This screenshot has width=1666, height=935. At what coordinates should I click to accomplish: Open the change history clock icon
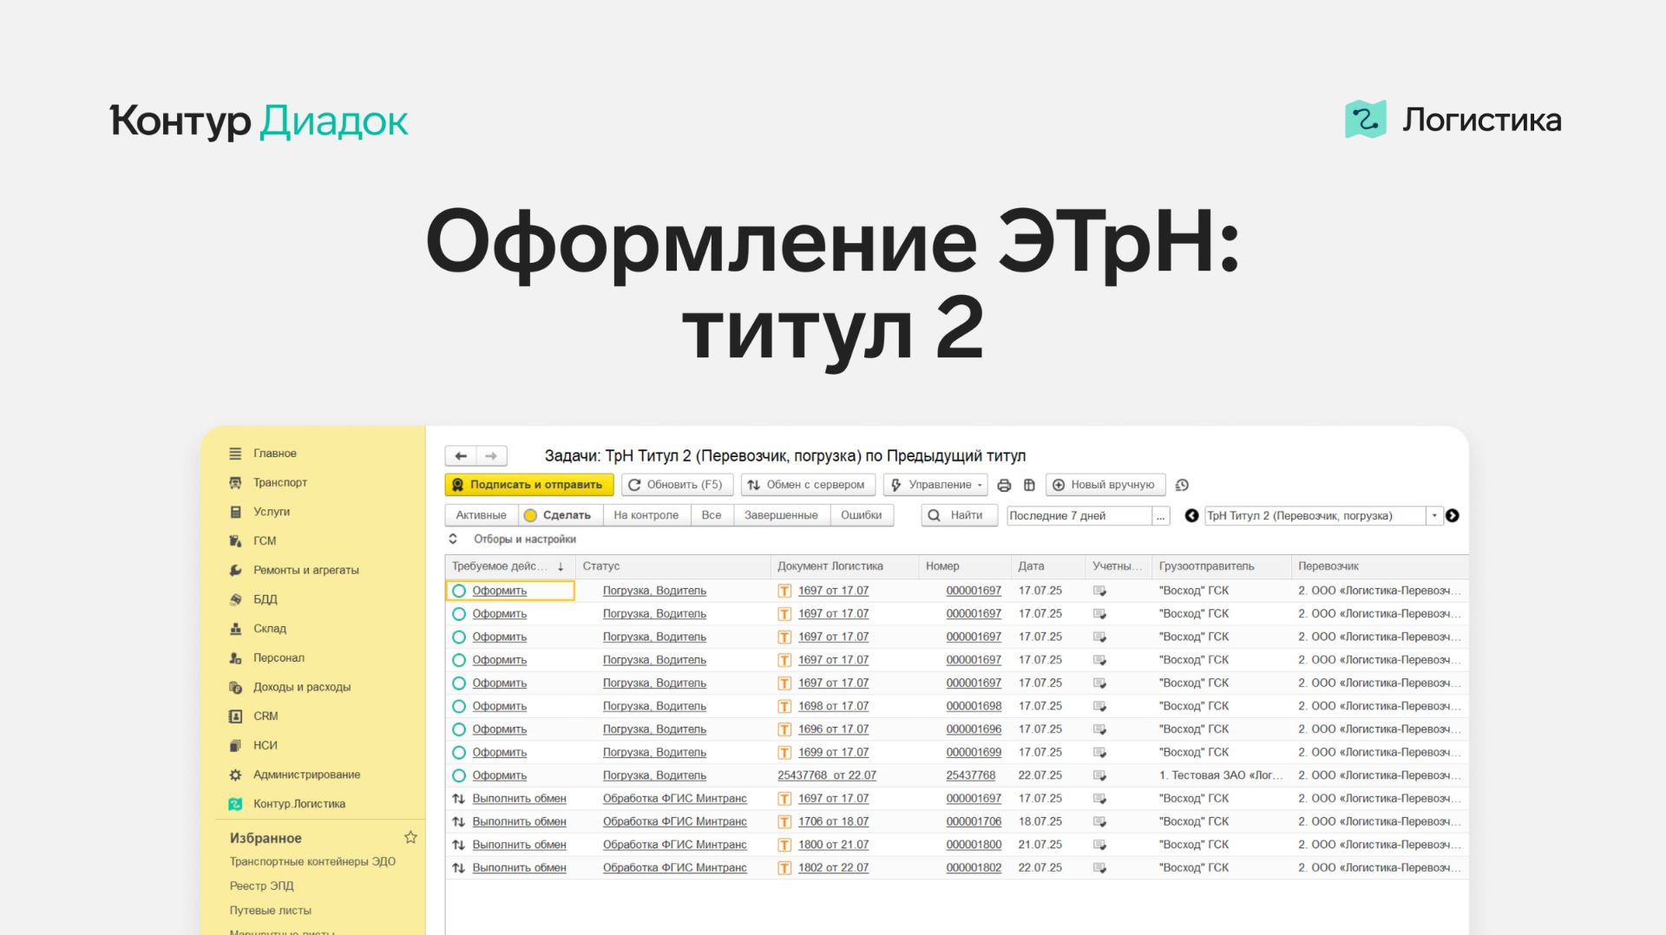coord(1182,485)
